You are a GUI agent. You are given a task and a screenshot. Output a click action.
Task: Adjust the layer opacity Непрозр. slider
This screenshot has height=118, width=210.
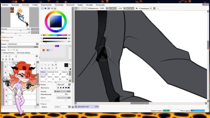click(x=23, y=47)
